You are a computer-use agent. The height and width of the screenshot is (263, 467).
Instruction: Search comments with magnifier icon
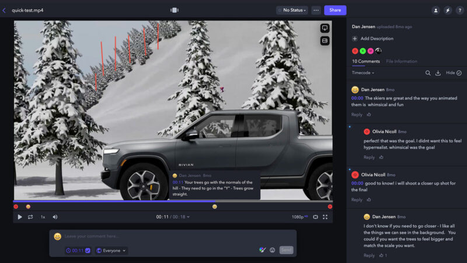428,72
